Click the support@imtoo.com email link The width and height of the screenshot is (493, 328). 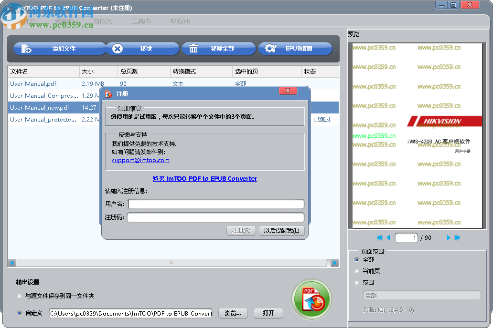click(x=140, y=160)
